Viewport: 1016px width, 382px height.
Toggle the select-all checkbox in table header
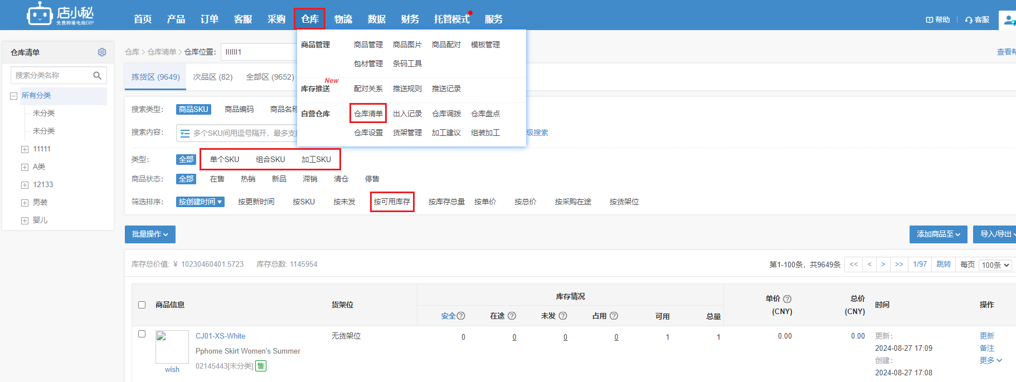click(142, 305)
